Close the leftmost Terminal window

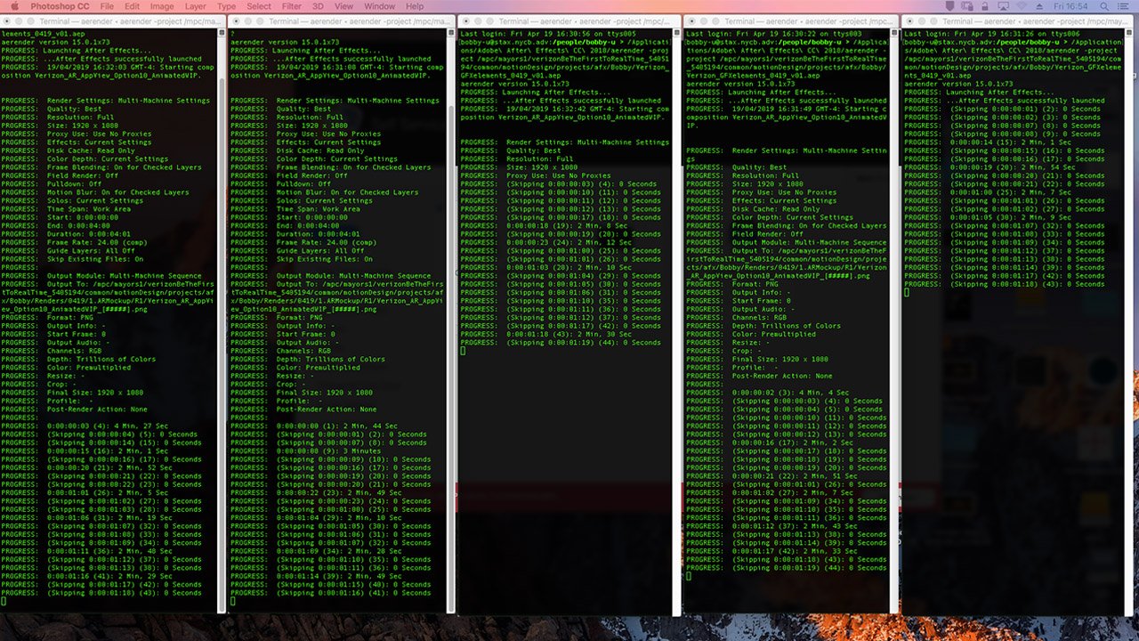pyautogui.click(x=7, y=20)
